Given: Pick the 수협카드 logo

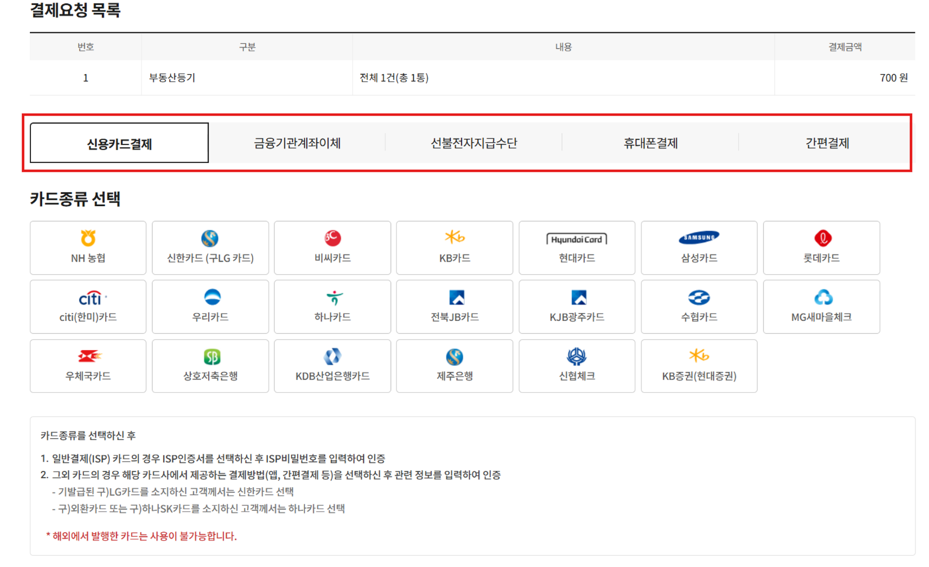Looking at the screenshot, I should 699,307.
